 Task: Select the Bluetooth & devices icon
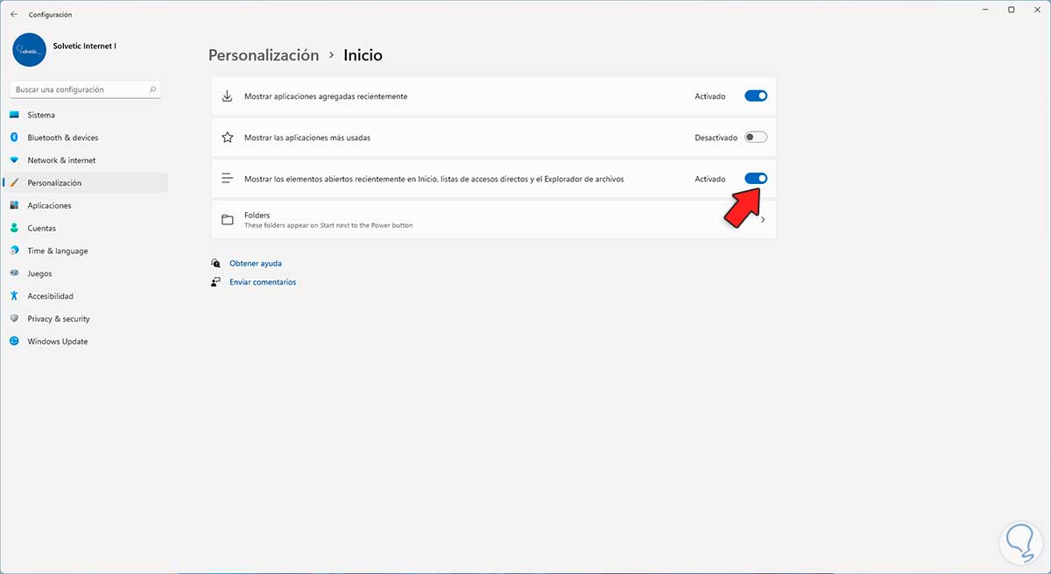(x=14, y=138)
